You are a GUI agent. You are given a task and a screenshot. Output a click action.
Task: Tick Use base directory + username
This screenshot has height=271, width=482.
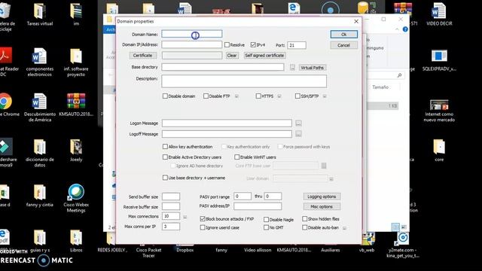click(165, 178)
